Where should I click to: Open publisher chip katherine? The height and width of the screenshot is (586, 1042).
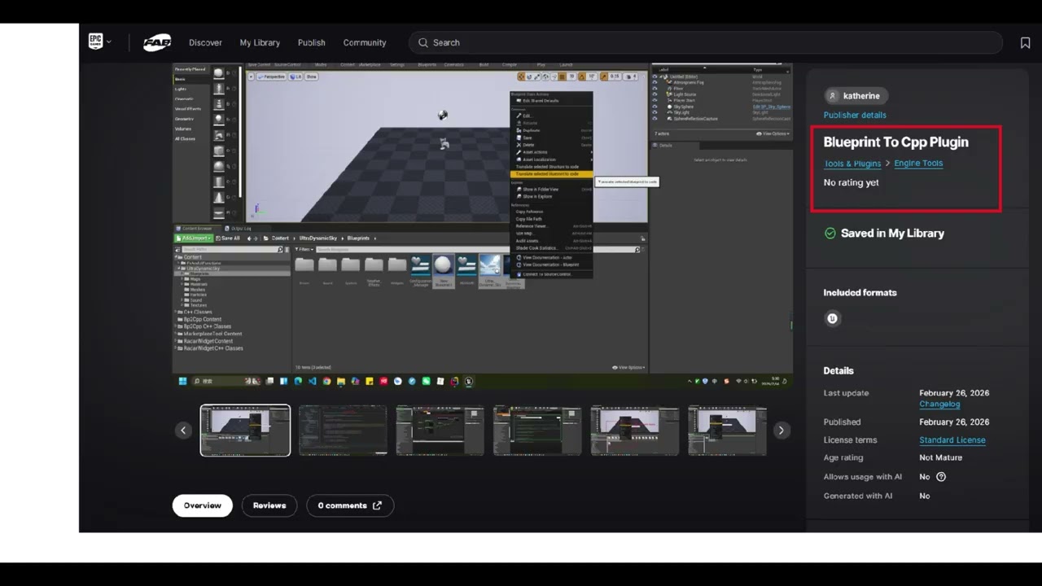(x=856, y=96)
